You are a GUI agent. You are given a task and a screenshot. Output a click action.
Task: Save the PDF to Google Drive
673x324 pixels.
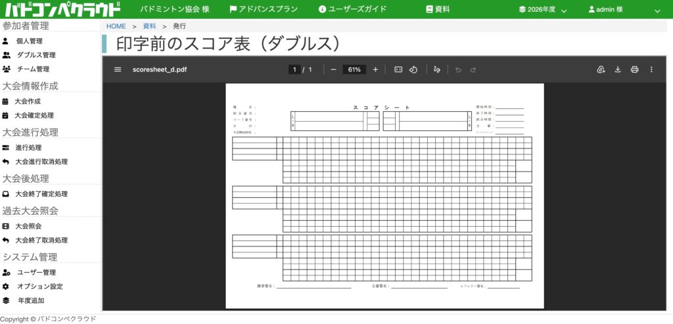click(601, 70)
